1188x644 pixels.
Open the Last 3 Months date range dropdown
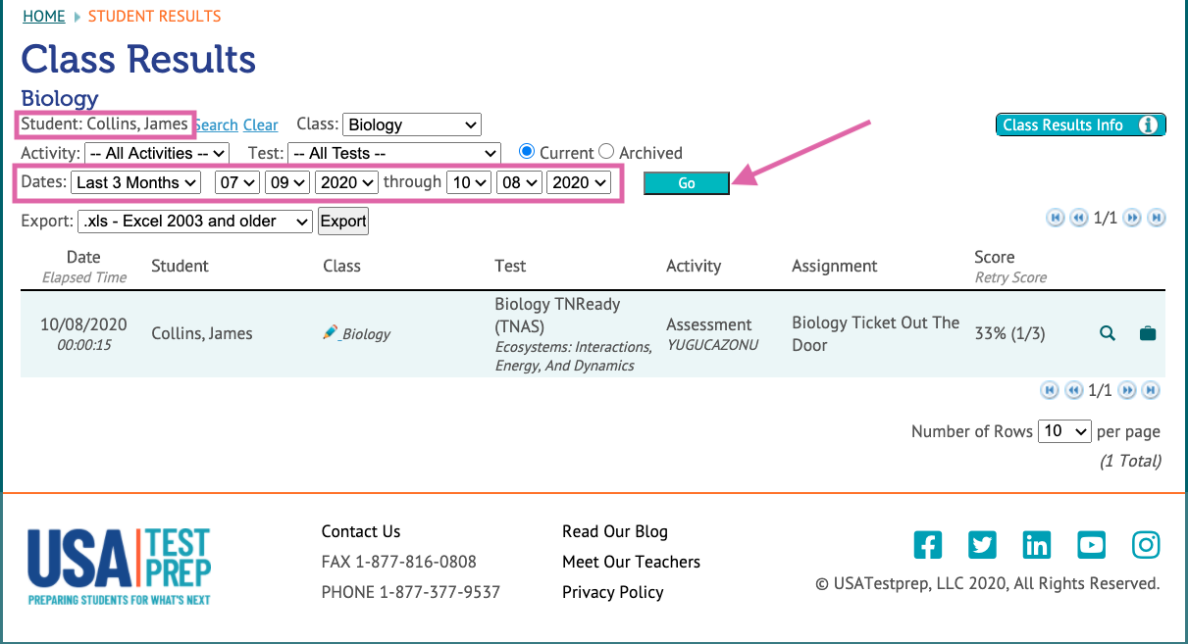(135, 182)
